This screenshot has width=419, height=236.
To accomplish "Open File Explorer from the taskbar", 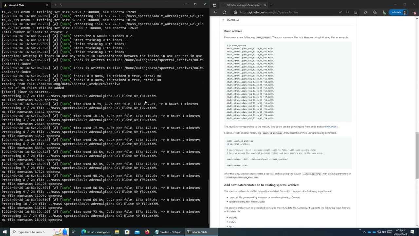I will pos(117,232).
